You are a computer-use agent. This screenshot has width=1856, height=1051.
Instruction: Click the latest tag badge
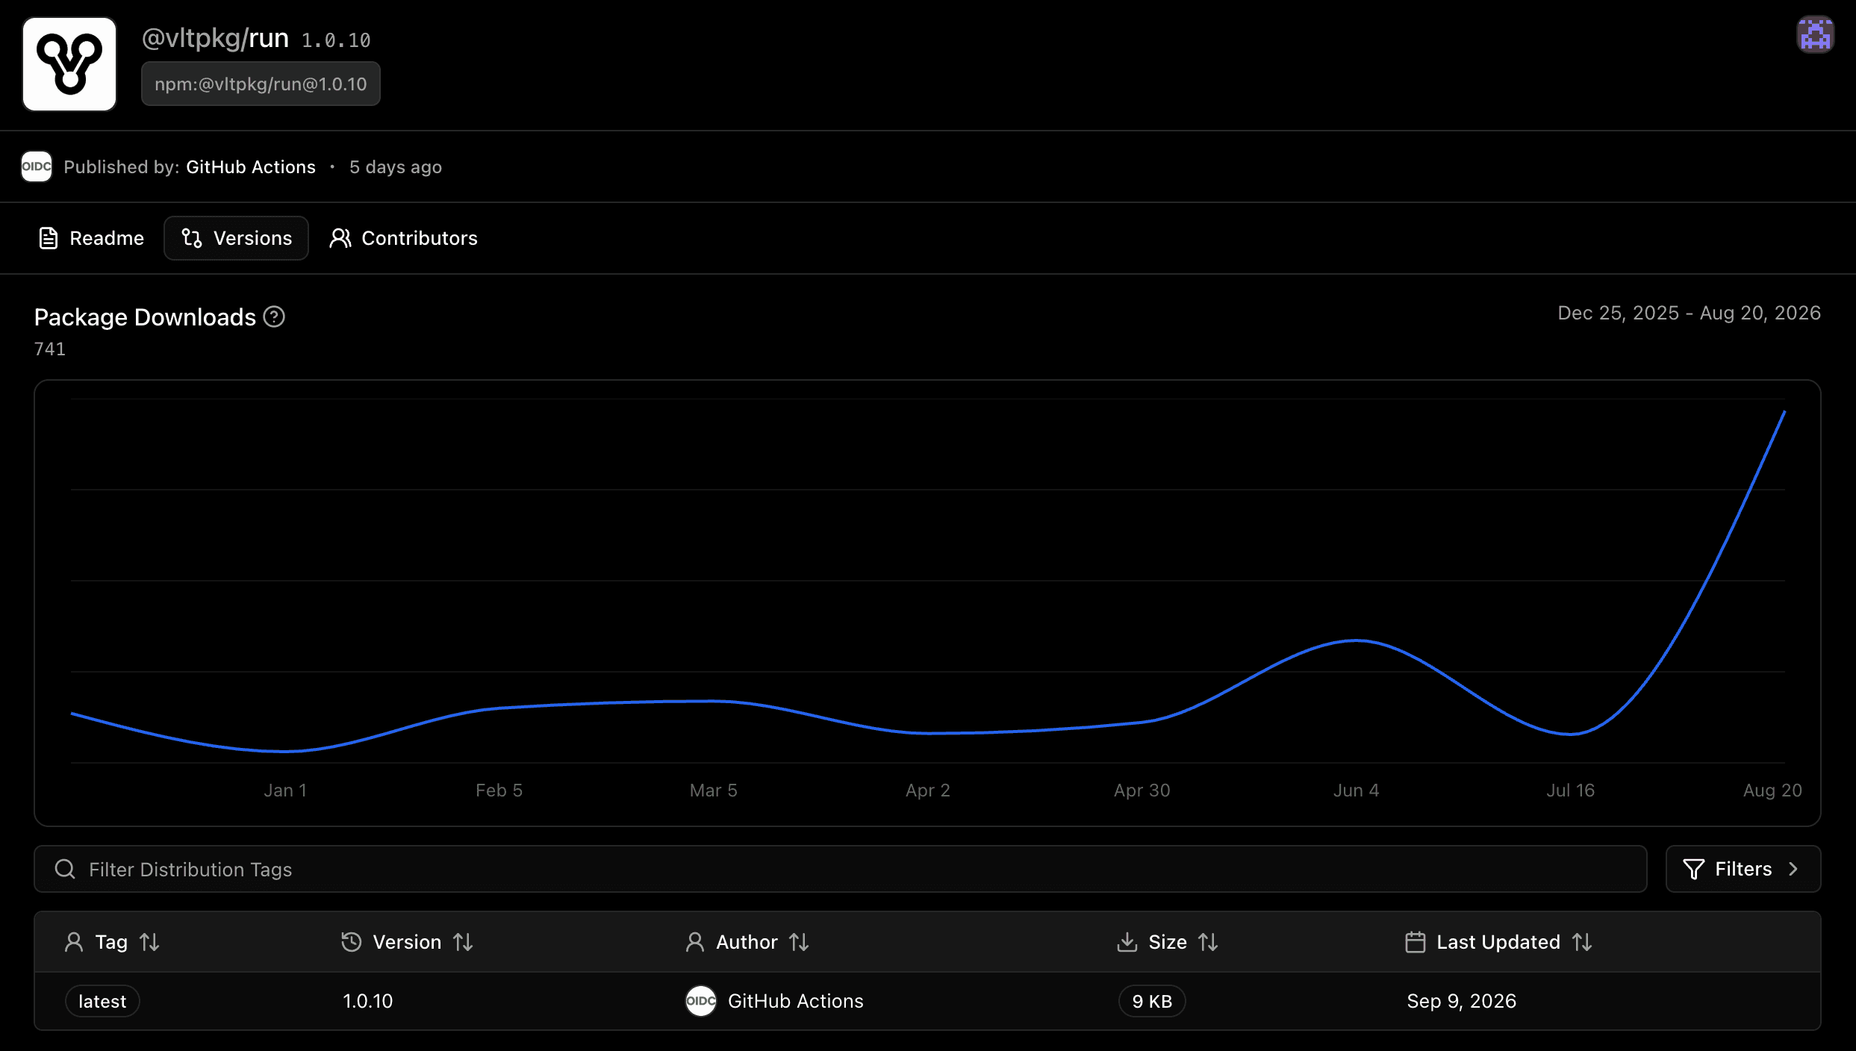coord(102,1001)
